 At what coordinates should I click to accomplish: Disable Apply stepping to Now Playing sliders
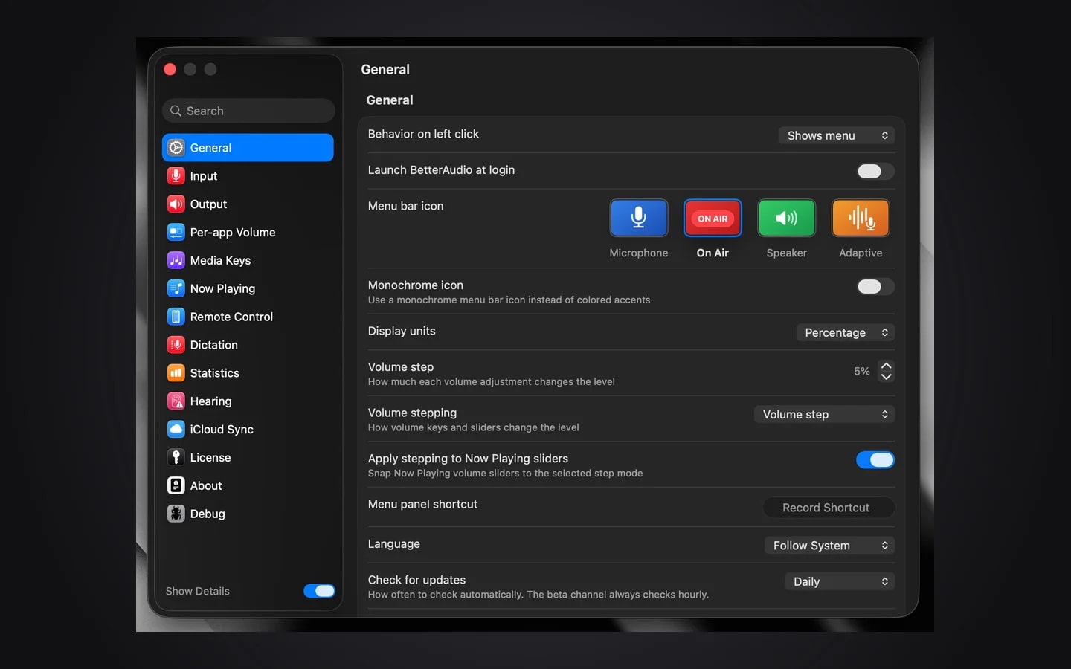[875, 460]
